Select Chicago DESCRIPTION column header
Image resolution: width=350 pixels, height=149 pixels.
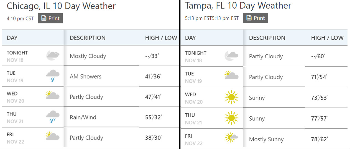[x=88, y=38]
